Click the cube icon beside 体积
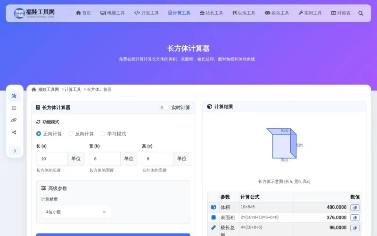 click(213, 207)
